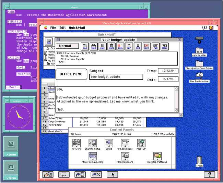
Task: Click the --More-- prompt in xterm window
Action: tap(13, 87)
